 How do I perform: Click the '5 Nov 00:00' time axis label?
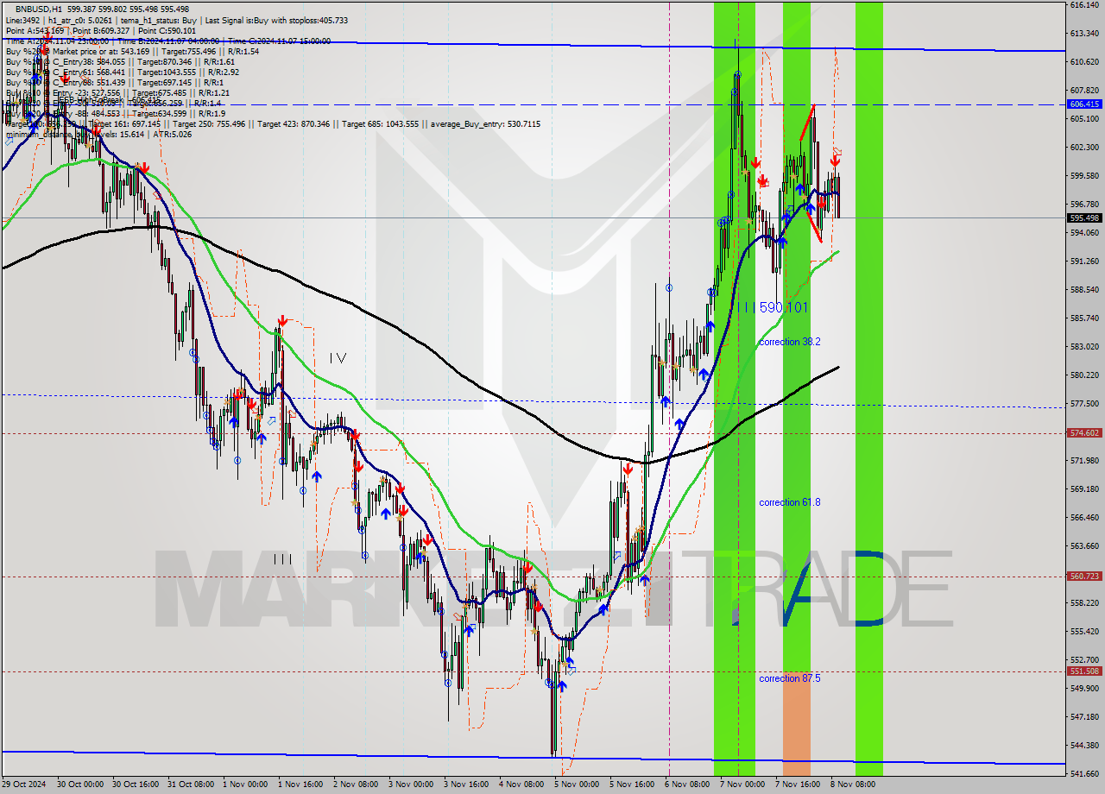tap(578, 785)
